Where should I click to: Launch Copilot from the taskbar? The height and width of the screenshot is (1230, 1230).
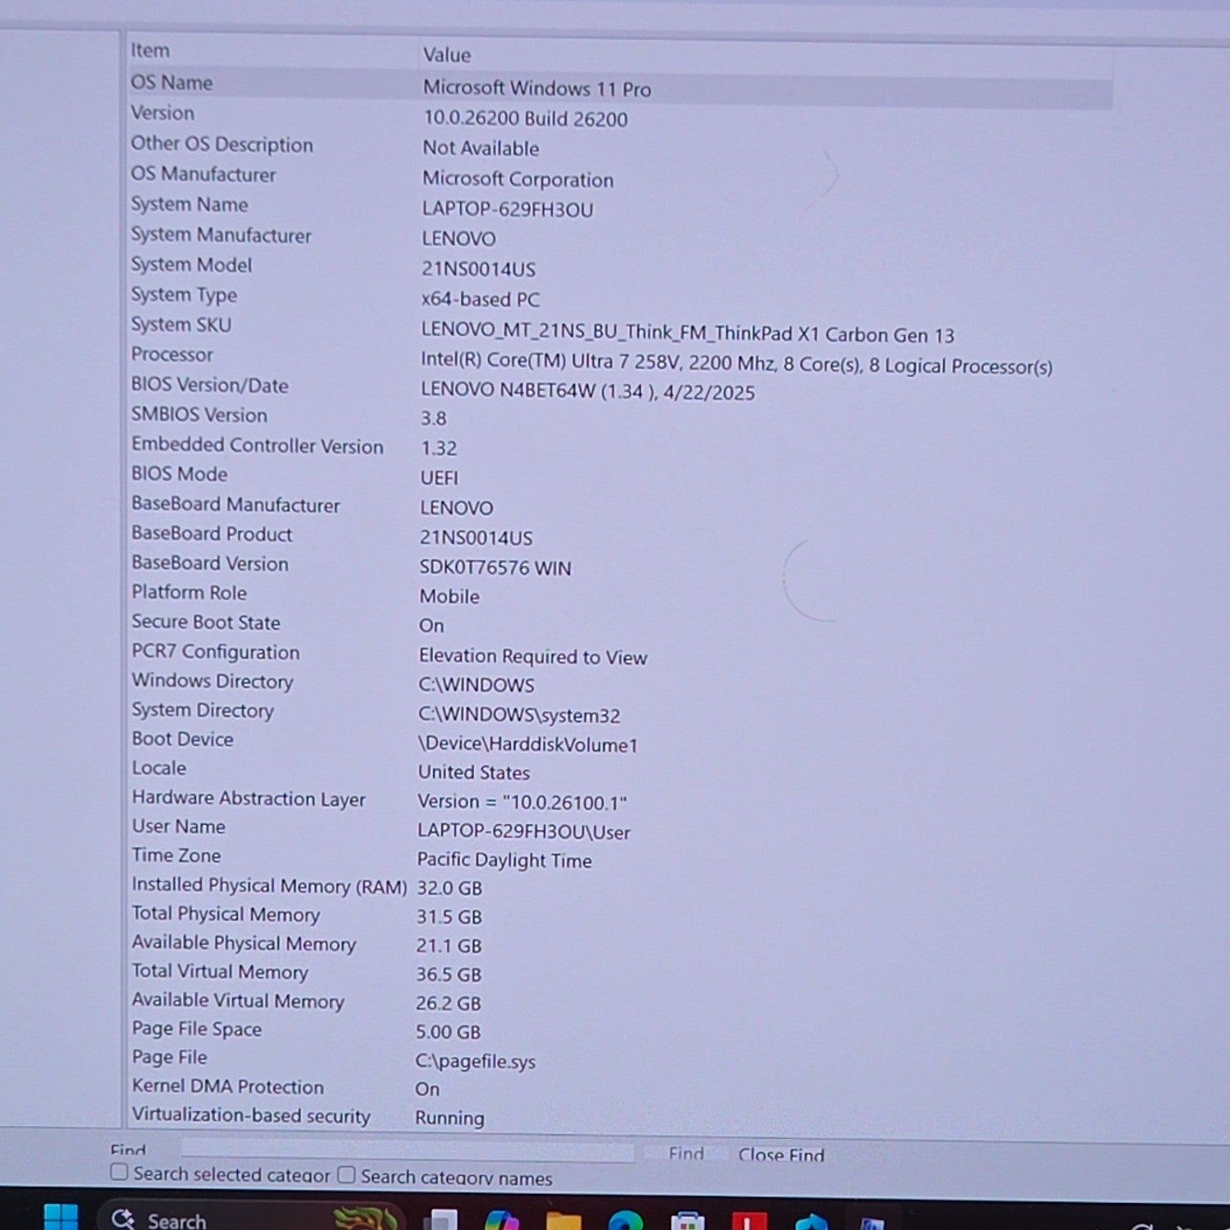click(x=502, y=1220)
